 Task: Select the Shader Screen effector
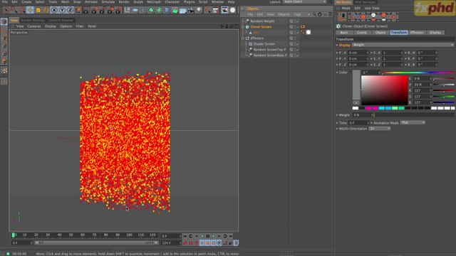(264, 44)
